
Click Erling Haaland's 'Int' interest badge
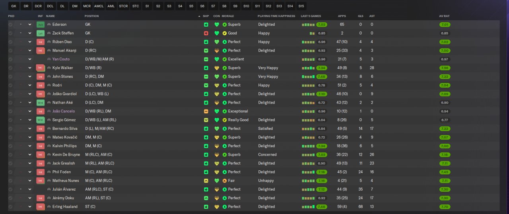pos(40,207)
